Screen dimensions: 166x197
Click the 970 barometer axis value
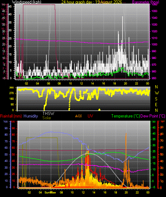154,65
